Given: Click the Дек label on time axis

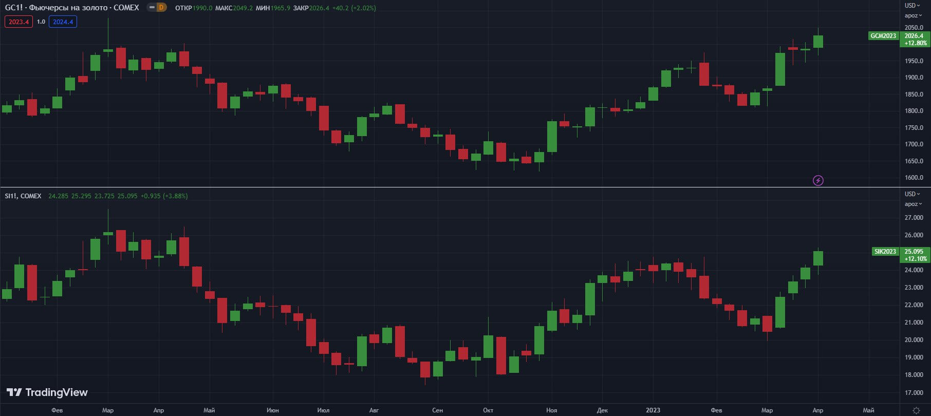Looking at the screenshot, I should click(x=602, y=410).
